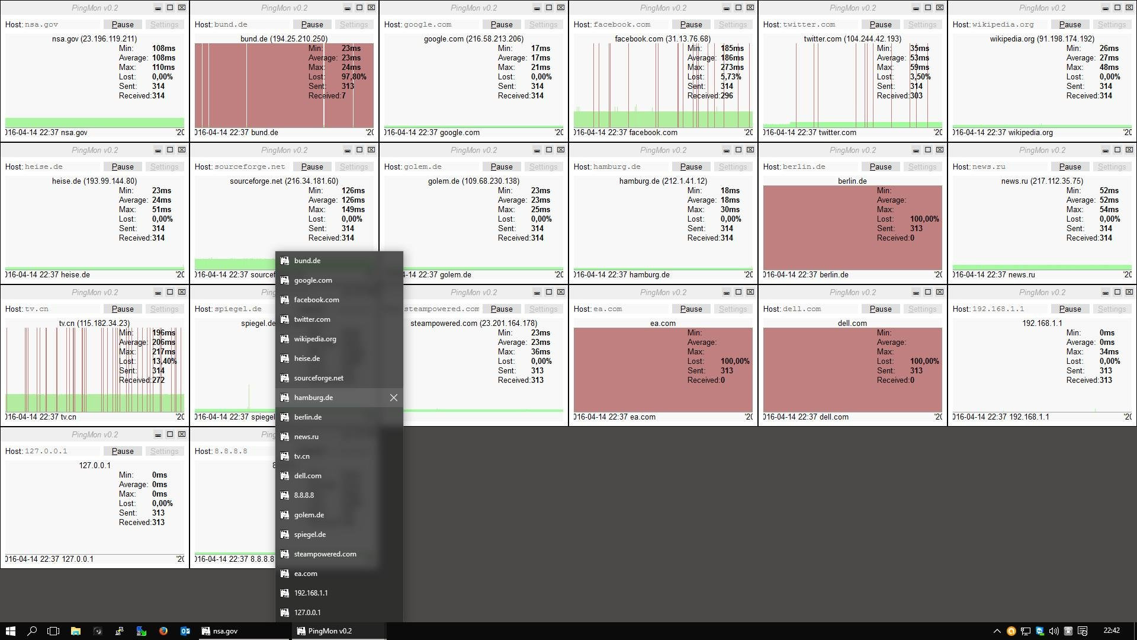Pause the wikipedia.org monitor
Screen dimensions: 1137x640
click(1070, 25)
